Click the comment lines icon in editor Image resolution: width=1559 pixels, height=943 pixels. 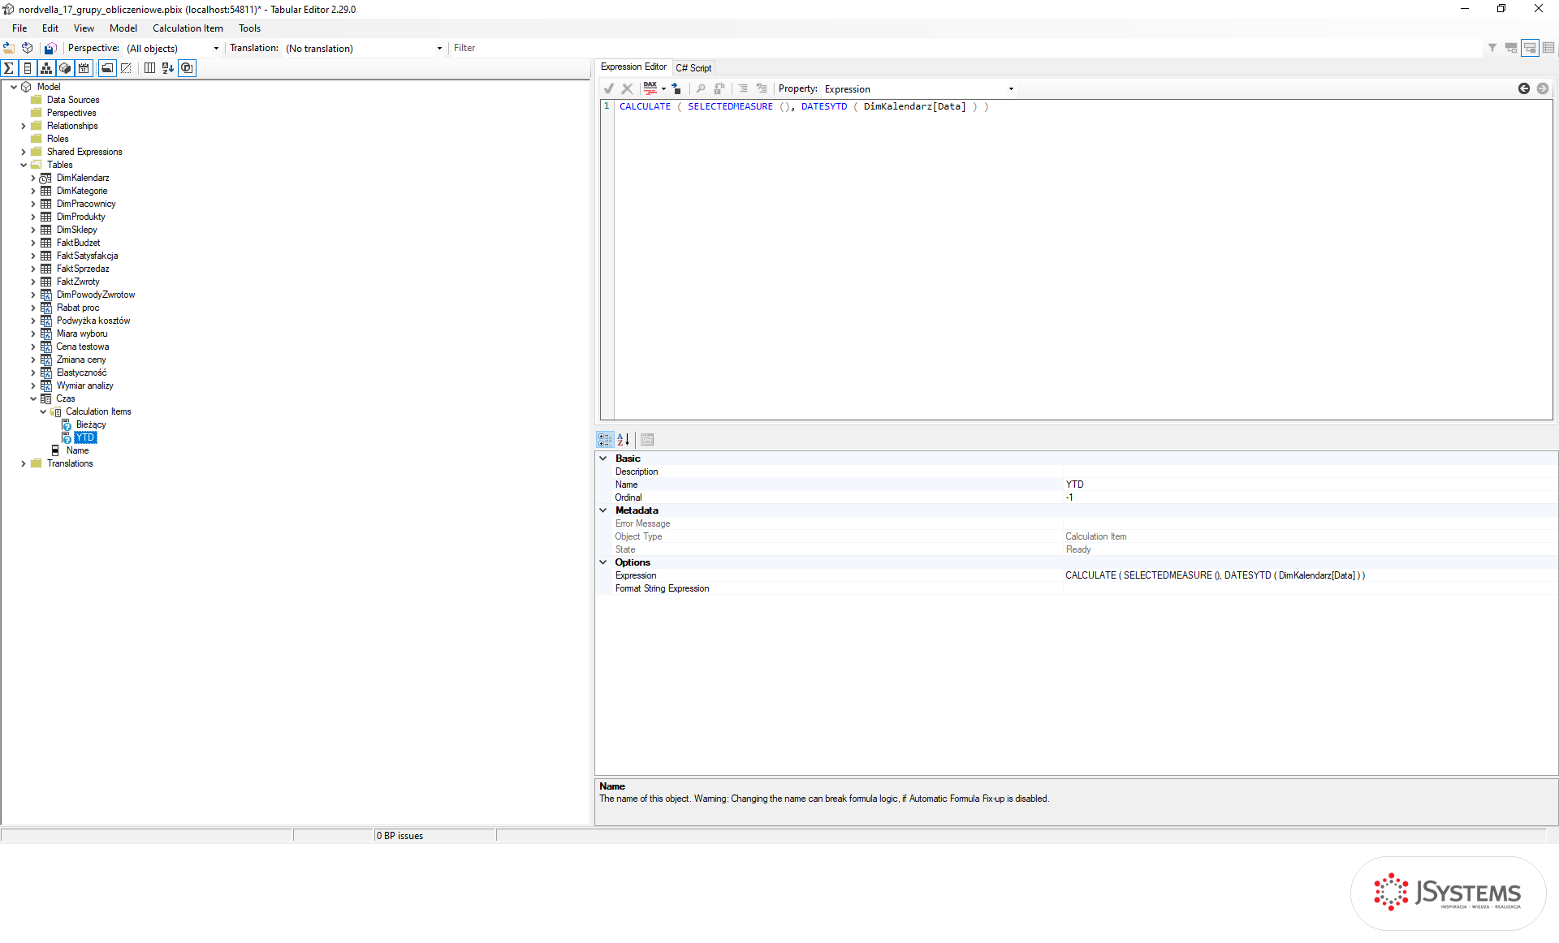click(x=743, y=88)
